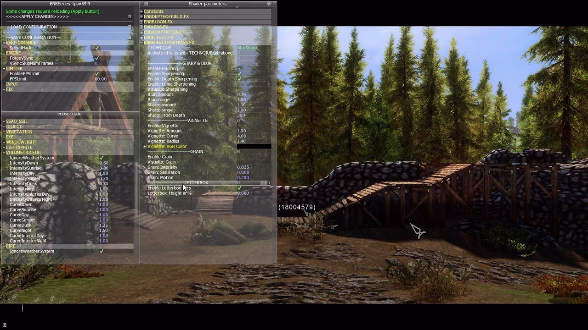Expand the VEGETATION section
Screen dimensions: 588x330
point(4,132)
